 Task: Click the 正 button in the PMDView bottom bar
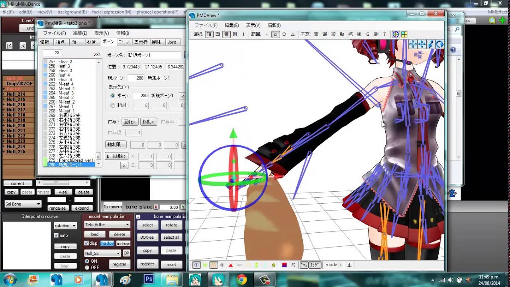[349, 265]
